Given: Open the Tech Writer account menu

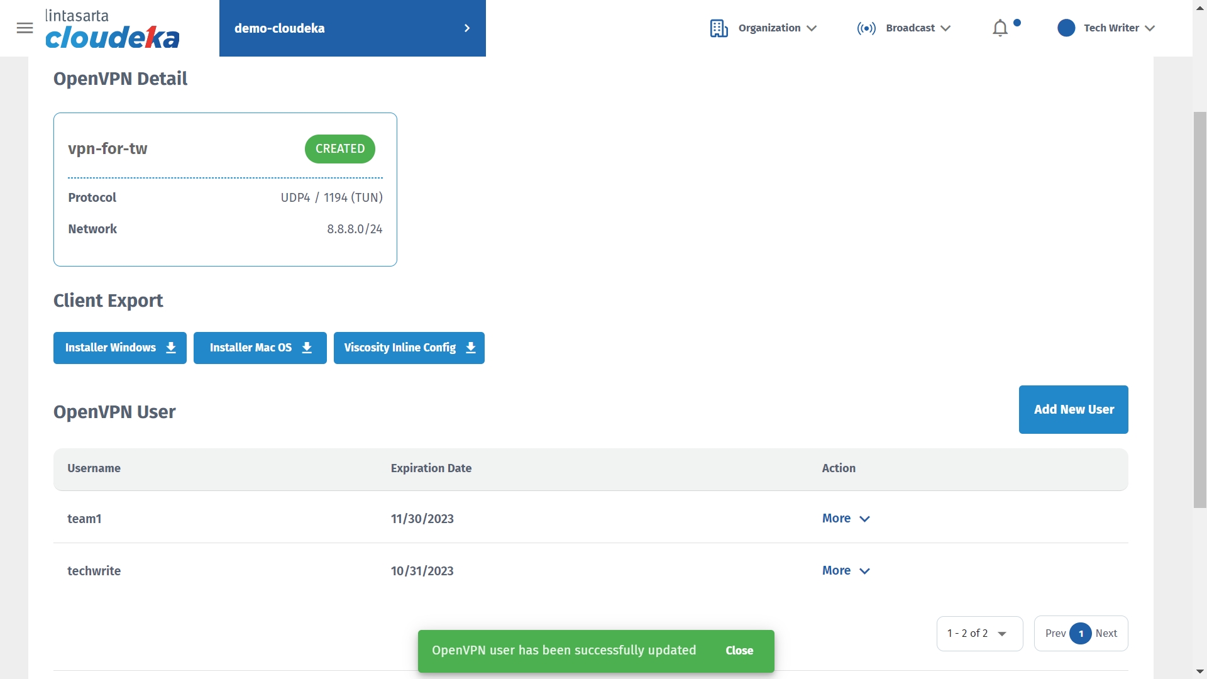Looking at the screenshot, I should (x=1119, y=28).
